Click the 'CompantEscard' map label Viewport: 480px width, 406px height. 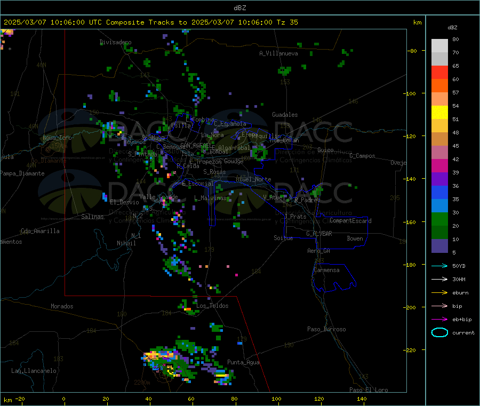pyautogui.click(x=350, y=220)
